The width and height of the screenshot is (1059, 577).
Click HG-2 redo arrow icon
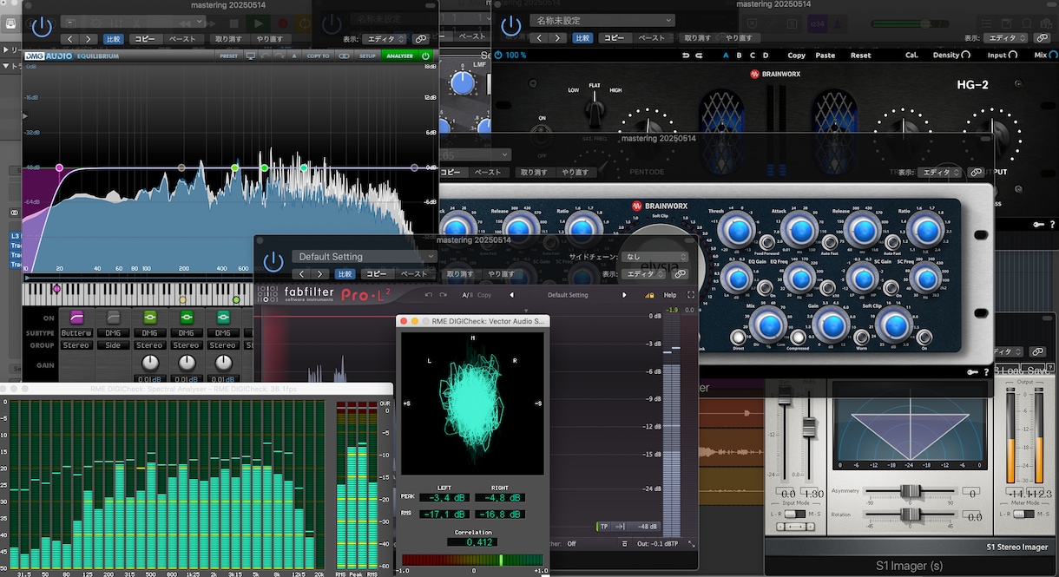click(700, 56)
